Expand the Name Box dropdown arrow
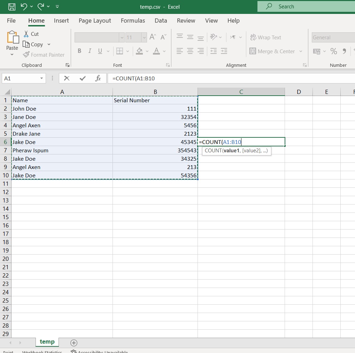 [41, 78]
